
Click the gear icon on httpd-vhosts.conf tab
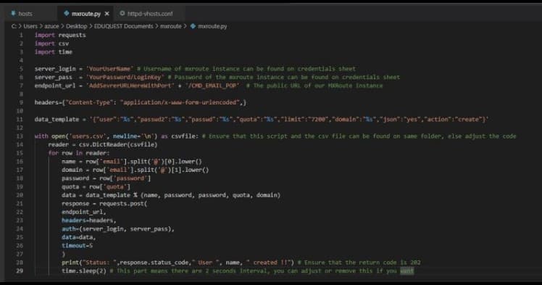pyautogui.click(x=122, y=14)
